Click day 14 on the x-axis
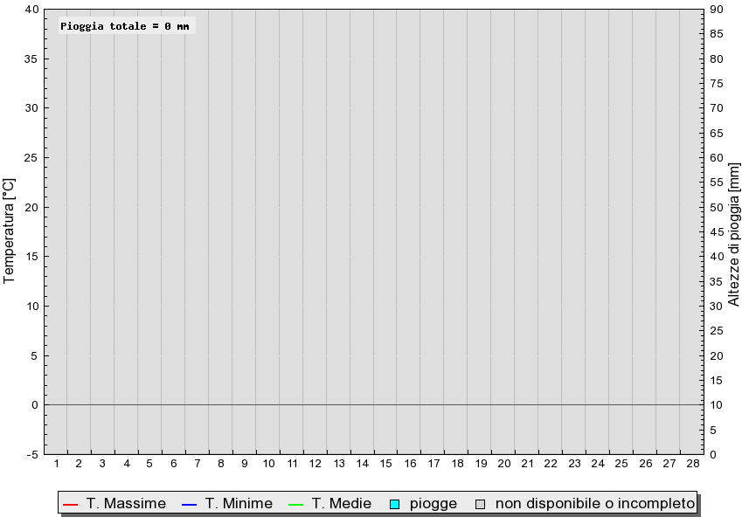Screen dimensions: 756x524 [363, 463]
